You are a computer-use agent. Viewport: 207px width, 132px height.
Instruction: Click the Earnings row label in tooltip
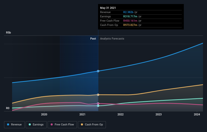[105, 16]
